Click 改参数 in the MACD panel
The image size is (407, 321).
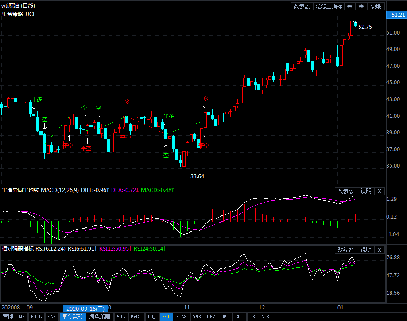(345, 191)
